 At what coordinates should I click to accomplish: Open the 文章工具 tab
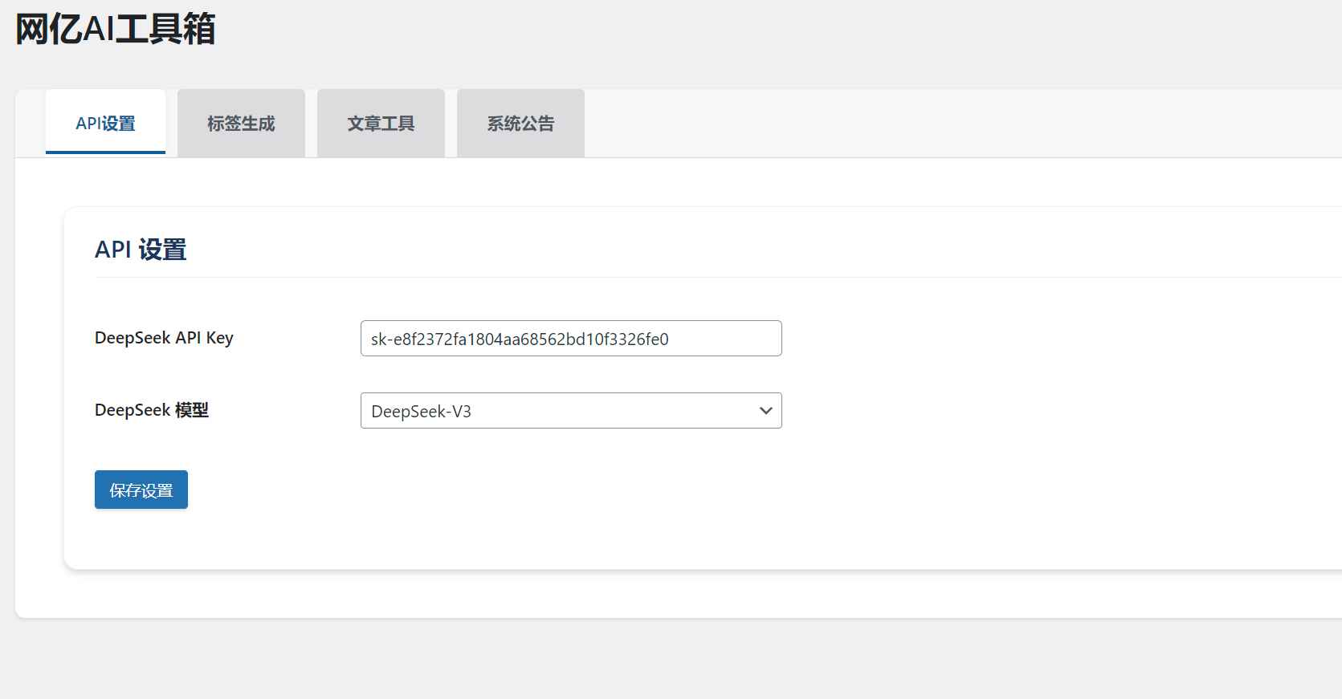381,124
